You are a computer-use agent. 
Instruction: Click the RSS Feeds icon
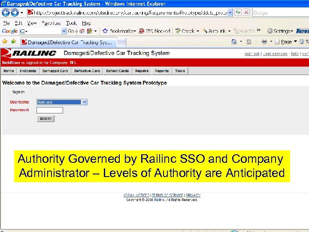[248, 42]
